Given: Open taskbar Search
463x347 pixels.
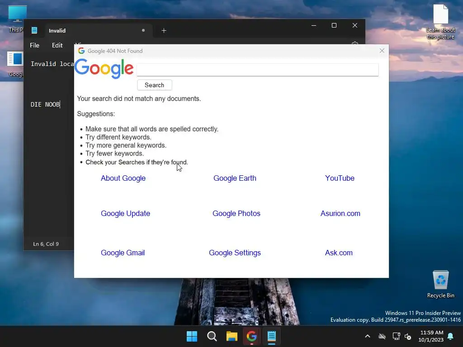Looking at the screenshot, I should 212,336.
